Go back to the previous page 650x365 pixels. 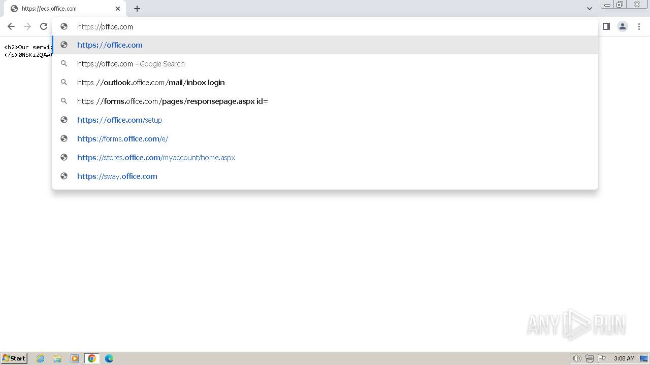click(11, 26)
